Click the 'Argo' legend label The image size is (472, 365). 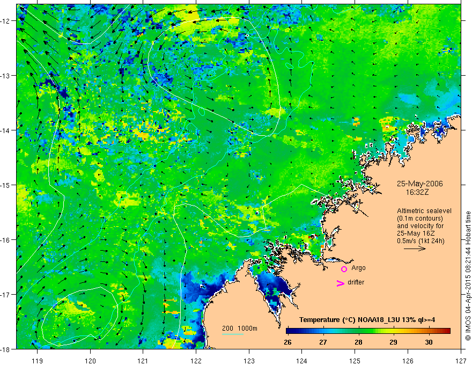[358, 268]
